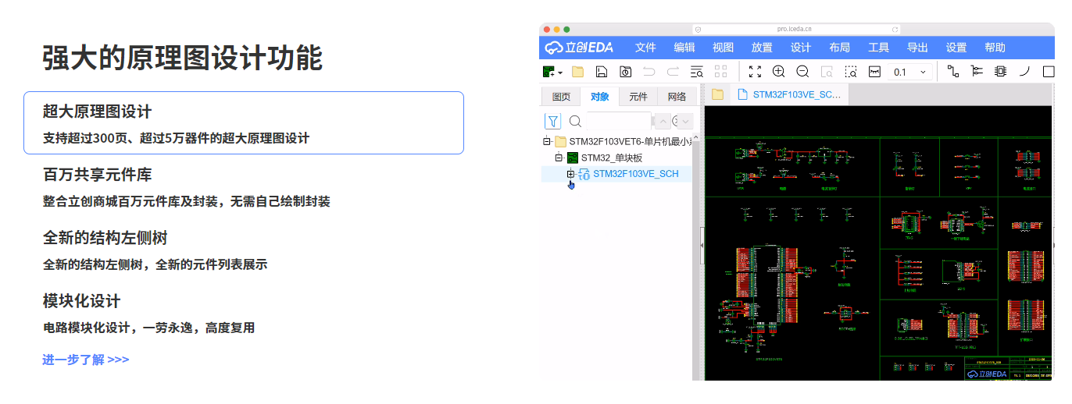1072x404 pixels.
Task: Click the previous result up arrow
Action: coord(662,121)
